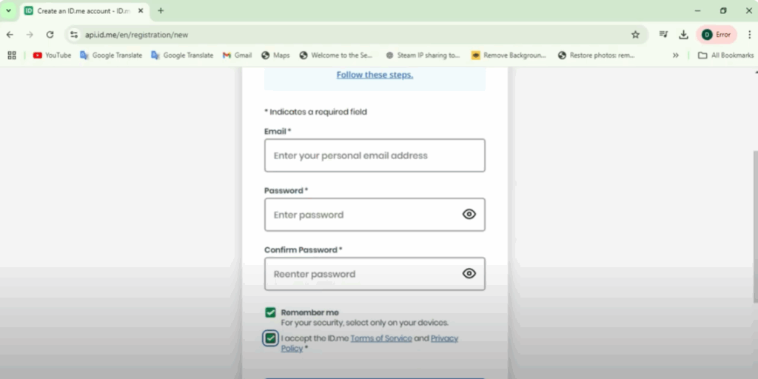
Task: Click the Email input field
Action: (375, 155)
